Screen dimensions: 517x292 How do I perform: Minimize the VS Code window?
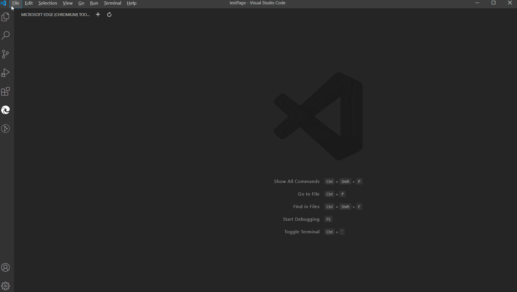(477, 3)
